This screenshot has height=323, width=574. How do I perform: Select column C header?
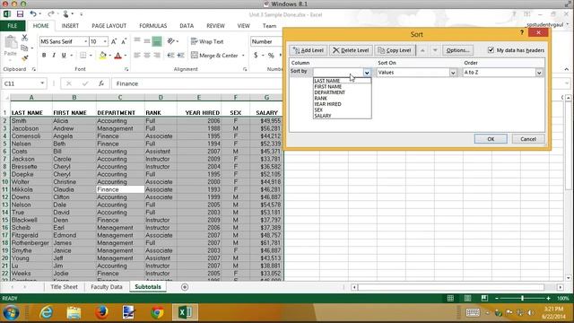120,98
